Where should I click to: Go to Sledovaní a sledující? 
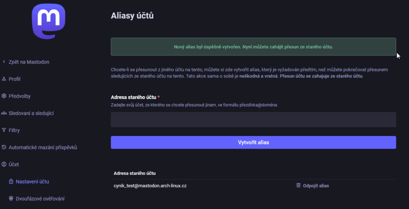31,113
